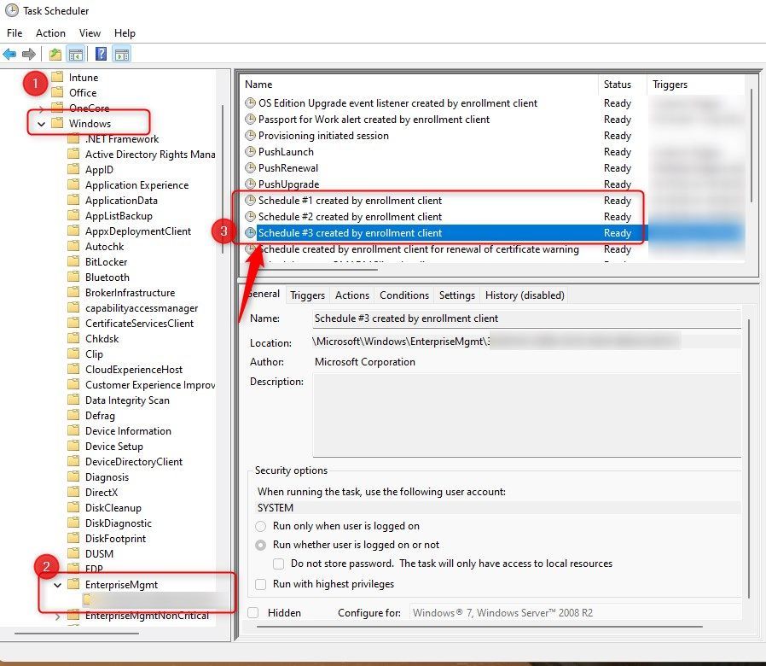The width and height of the screenshot is (766, 666).
Task: Toggle the Show/Hide Action Pane icon
Action: pyautogui.click(x=122, y=55)
